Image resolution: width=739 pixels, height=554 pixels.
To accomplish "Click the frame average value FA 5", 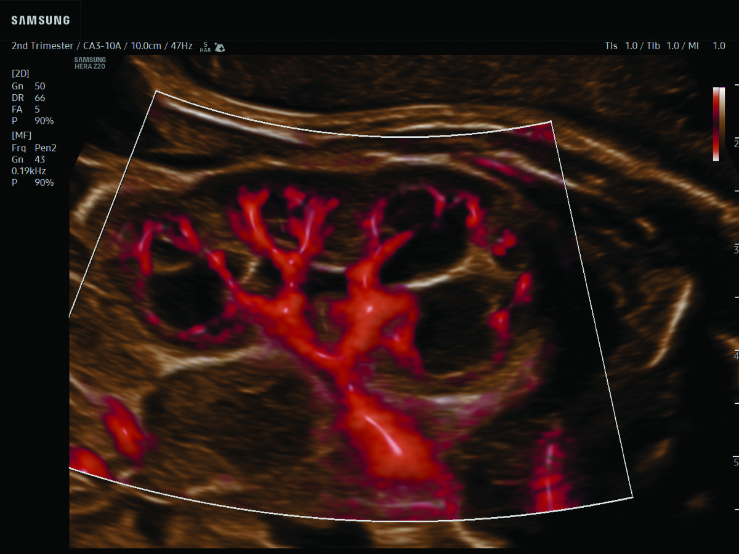I will [26, 110].
